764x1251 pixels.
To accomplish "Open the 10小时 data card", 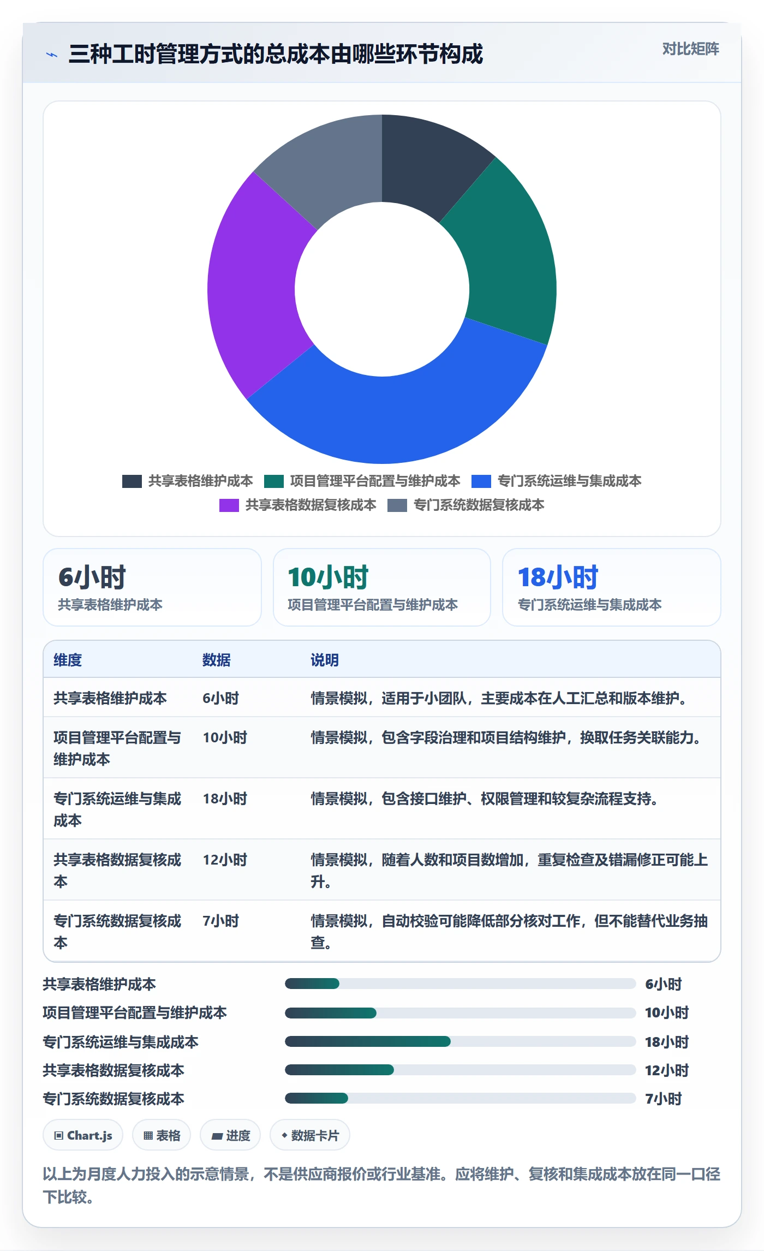I will [382, 587].
